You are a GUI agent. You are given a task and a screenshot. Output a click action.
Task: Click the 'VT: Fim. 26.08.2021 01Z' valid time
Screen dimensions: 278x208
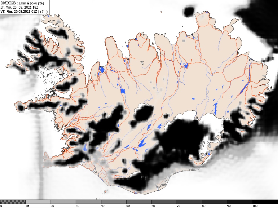(x=19, y=11)
